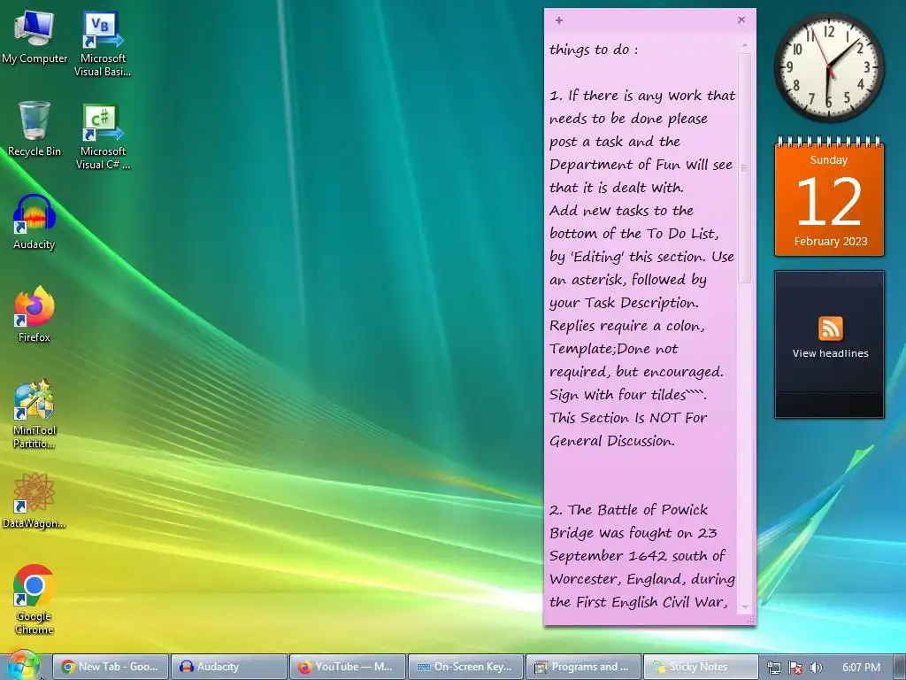The image size is (906, 680).
Task: Click the text 'Department of Fun will see'
Action: click(641, 165)
